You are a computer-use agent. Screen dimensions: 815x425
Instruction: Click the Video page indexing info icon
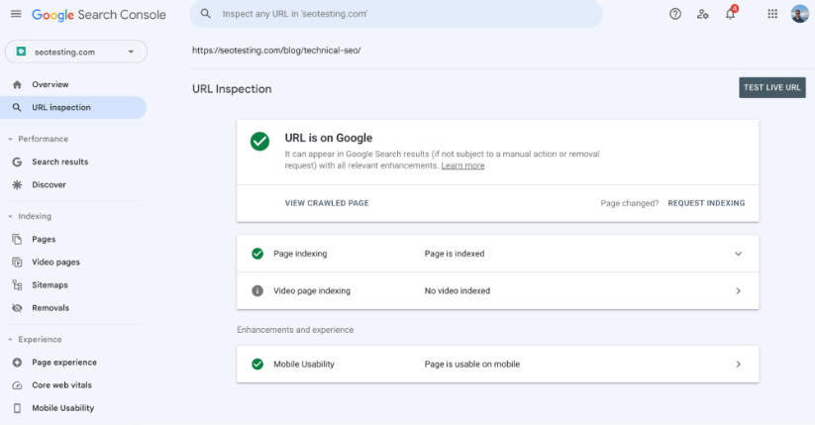point(257,291)
